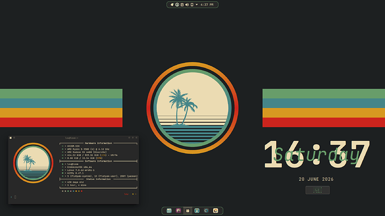The width and height of the screenshot is (385, 216).
Task: Click the dotted grid widget under the date
Action: pyautogui.click(x=317, y=190)
